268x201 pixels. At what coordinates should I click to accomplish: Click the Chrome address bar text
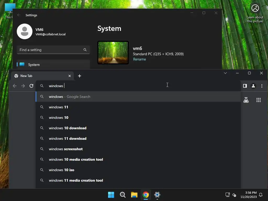click(x=56, y=86)
